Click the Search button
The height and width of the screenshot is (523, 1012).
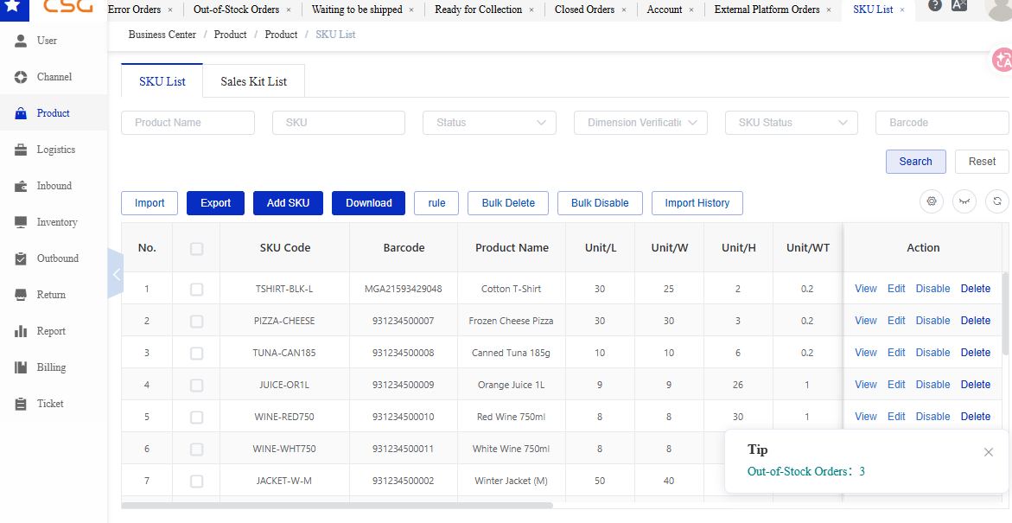915,162
